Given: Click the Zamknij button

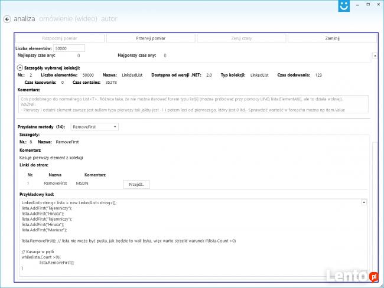Looking at the screenshot, I should 332,38.
